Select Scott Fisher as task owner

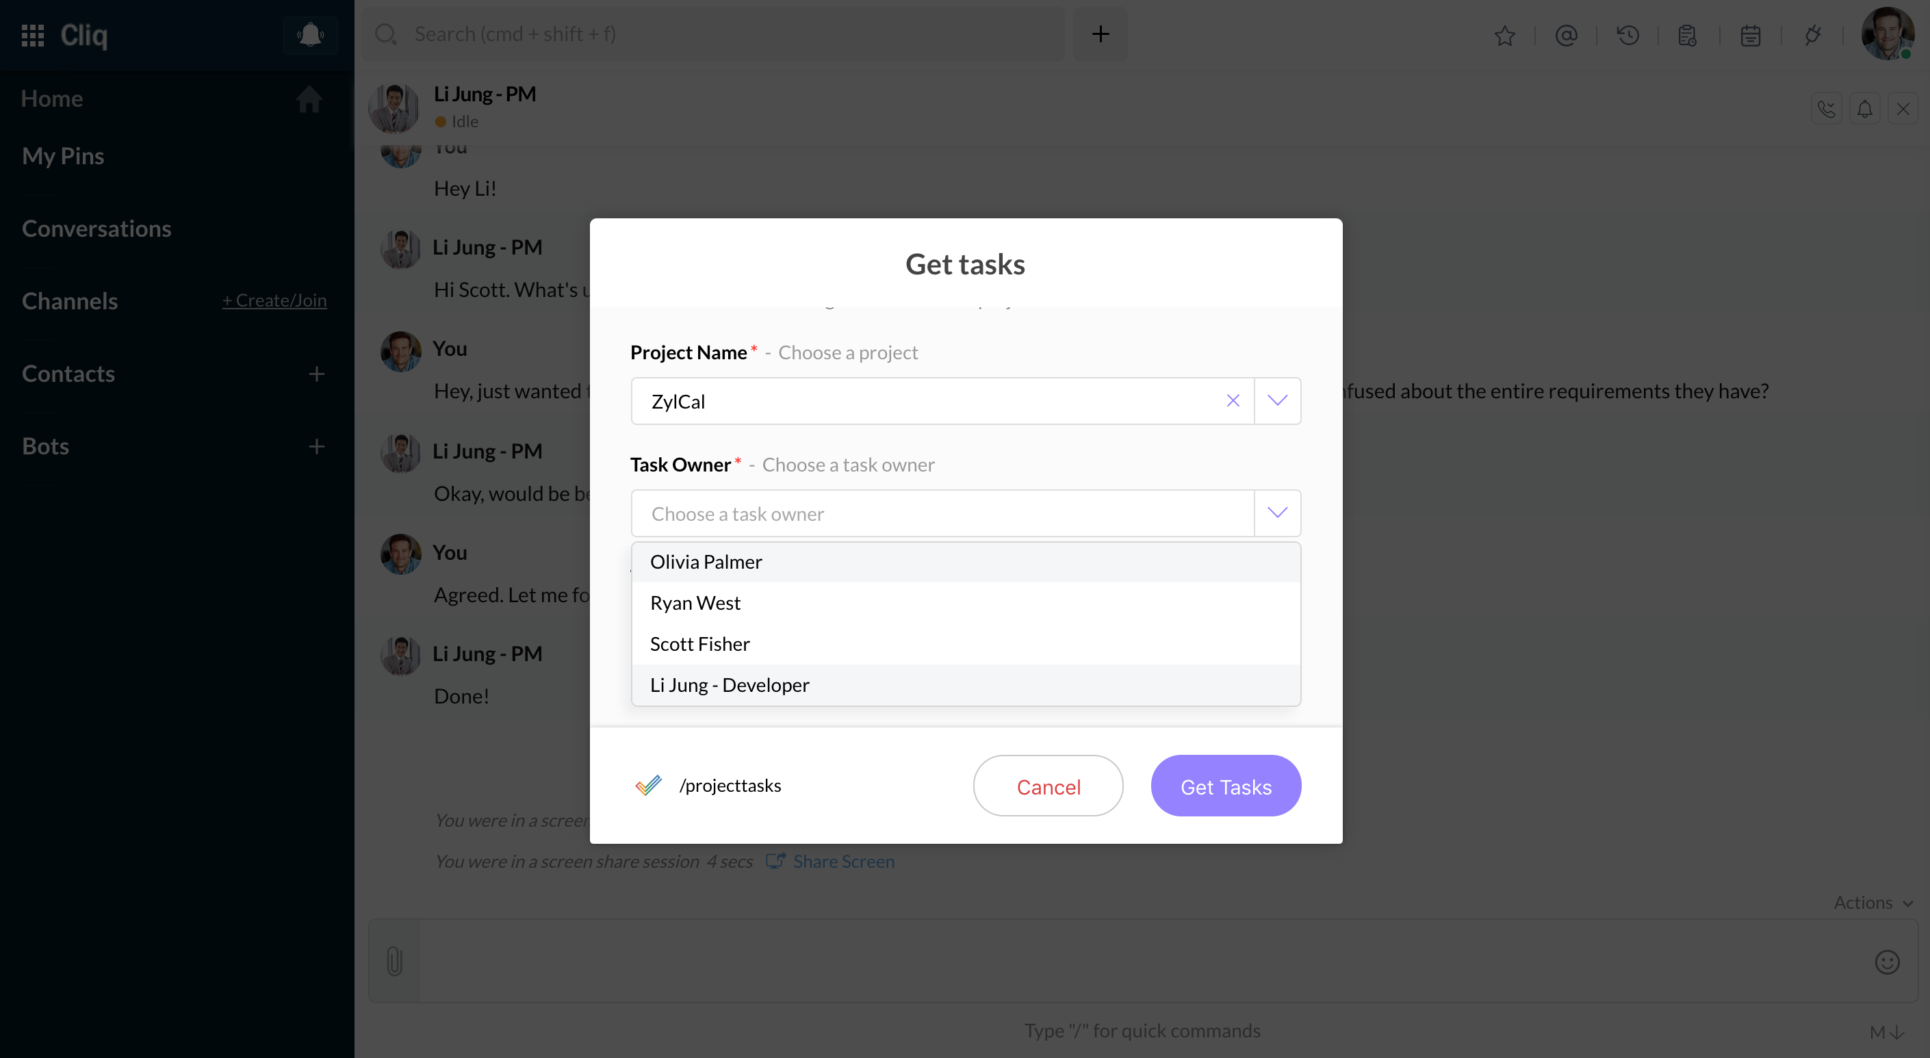click(x=966, y=645)
